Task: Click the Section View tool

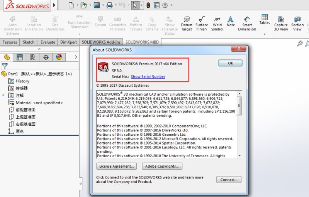Action: [x=297, y=24]
